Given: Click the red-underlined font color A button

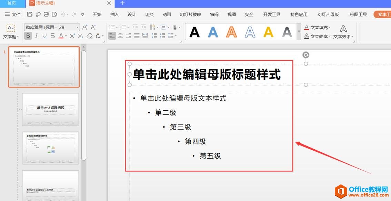Looking at the screenshot, I should [61, 36].
